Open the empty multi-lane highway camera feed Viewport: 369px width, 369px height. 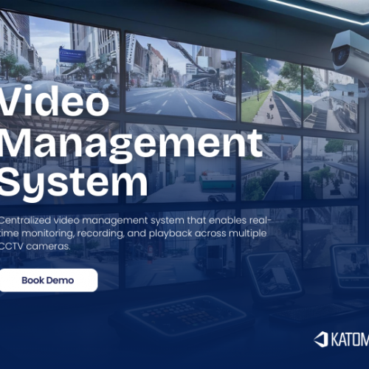(x=181, y=77)
